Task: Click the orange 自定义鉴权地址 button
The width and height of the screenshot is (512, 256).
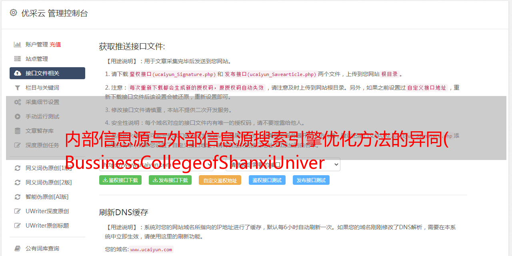Action: (220, 180)
